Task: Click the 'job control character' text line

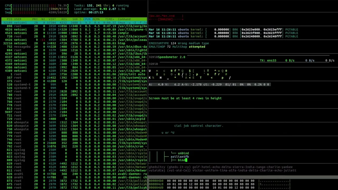Action: pos(199,126)
